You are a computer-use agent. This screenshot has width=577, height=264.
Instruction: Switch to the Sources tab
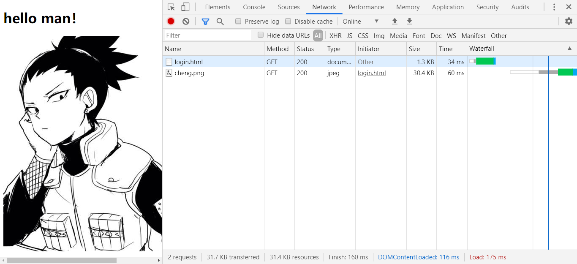(x=288, y=7)
